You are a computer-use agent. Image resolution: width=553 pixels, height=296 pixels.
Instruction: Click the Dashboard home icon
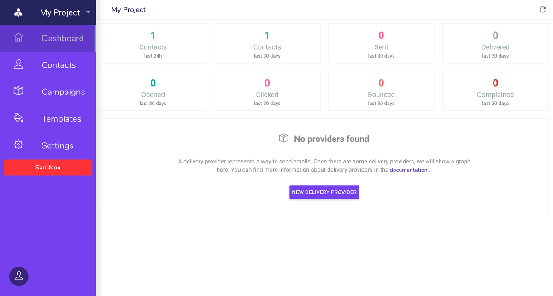(18, 38)
